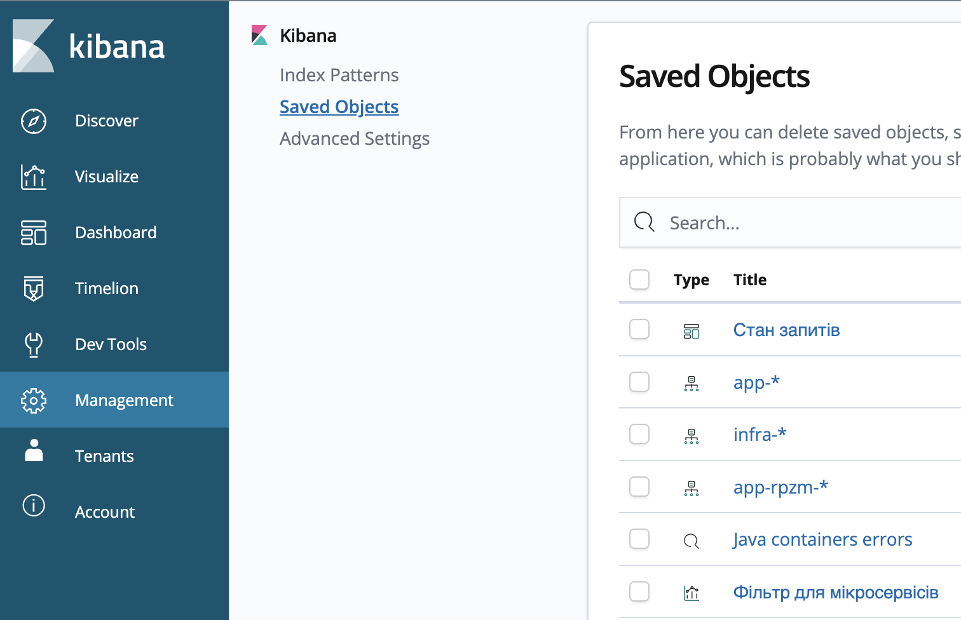Focus the saved objects Search field

coord(790,222)
